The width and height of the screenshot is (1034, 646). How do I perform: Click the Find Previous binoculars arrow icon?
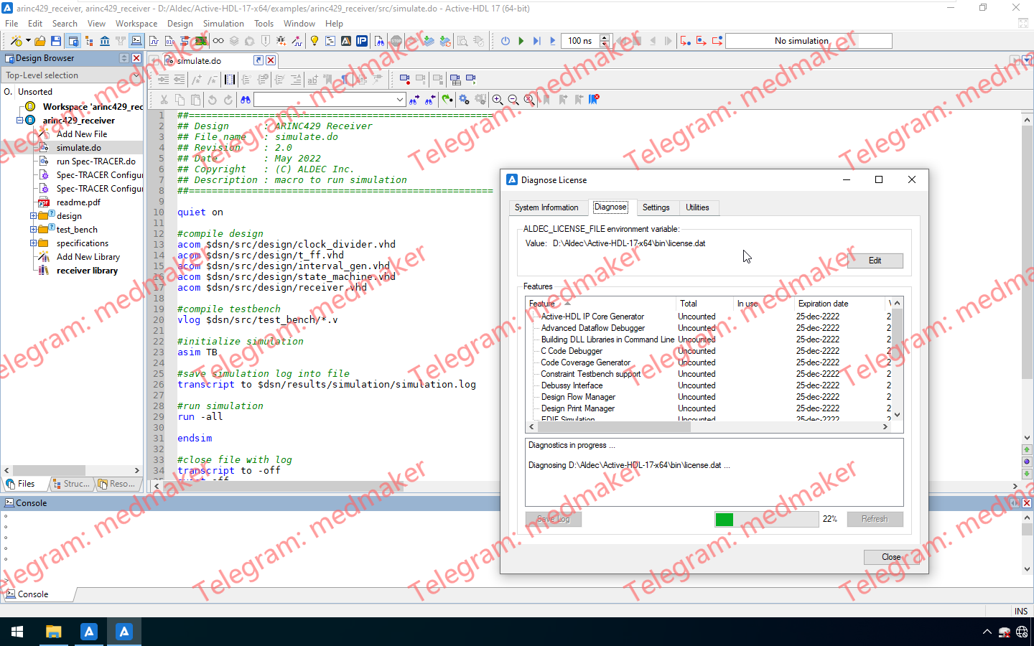click(430, 100)
